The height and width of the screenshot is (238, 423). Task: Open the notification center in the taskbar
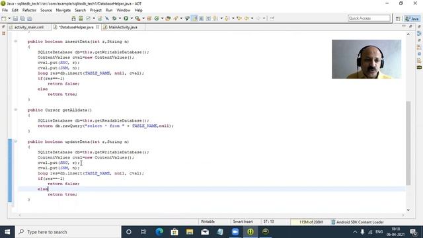[414, 232]
